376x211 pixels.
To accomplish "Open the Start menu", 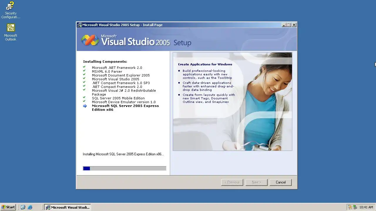I will (8, 207).
